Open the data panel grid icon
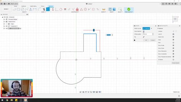181x102 pixels. (x=1, y=4)
